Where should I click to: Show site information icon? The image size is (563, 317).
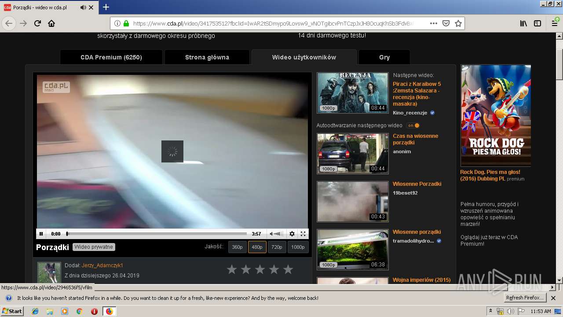pyautogui.click(x=117, y=23)
